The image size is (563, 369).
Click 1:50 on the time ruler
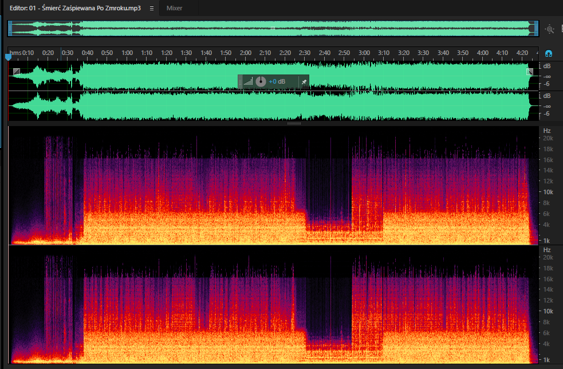[226, 53]
